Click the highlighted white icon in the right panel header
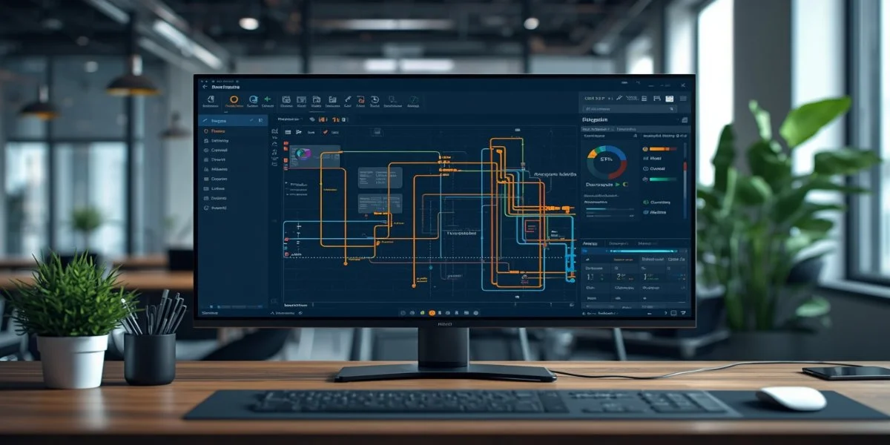Screen dimensions: 890x445 point(669,99)
